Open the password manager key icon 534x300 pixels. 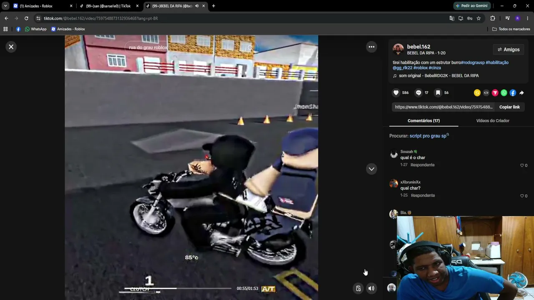[470, 18]
